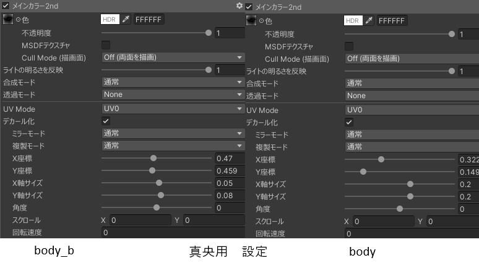479x263 pixels.
Task: Open body 複製モード dropdown
Action: pos(412,147)
